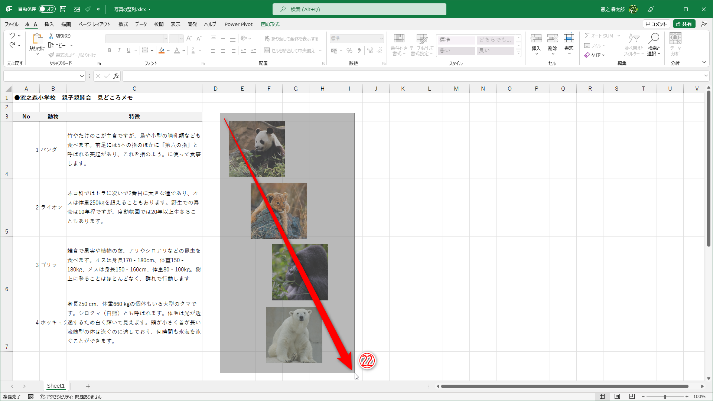713x401 pixels.
Task: Open the Insert ribbon tab
Action: (x=49, y=25)
